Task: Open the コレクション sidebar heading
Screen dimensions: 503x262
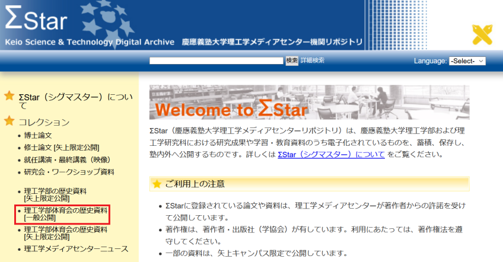Action: (44, 122)
